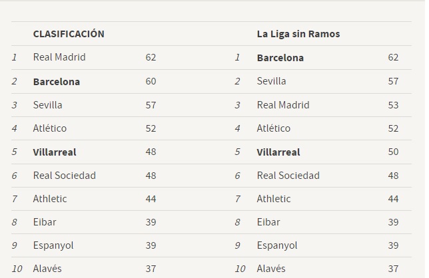
Task: Click Real Sociedad in the CLASIFICACIÓN table
Action: point(65,176)
